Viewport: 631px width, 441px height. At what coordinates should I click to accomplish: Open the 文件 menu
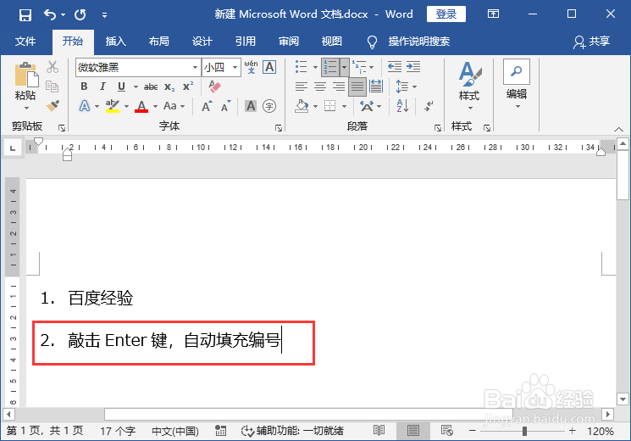(25, 41)
